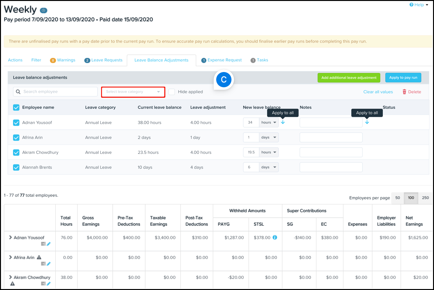Image resolution: width=434 pixels, height=290 pixels.
Task: Open the days unit dropdown for Afrina Arin
Action: click(269, 137)
